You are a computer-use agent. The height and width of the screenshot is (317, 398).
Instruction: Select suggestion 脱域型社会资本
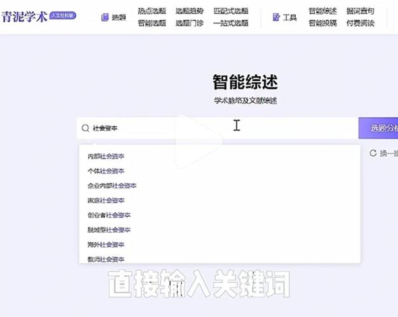109,230
